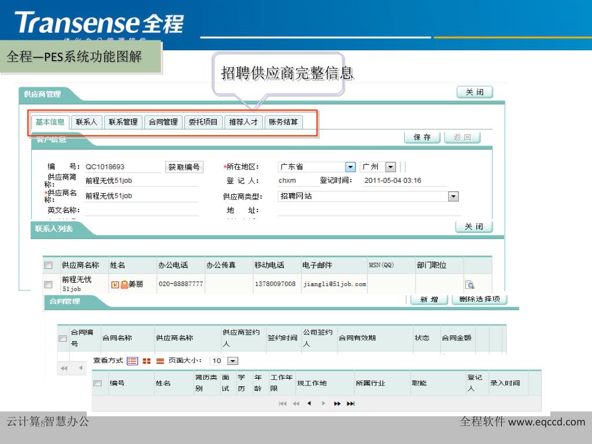Click the 合同名称 column header
592x444 pixels.
coord(117,338)
